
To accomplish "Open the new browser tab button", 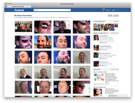I will click(x=33, y=7).
